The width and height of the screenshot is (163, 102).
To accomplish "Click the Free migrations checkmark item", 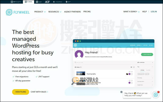I will coord(20,77).
